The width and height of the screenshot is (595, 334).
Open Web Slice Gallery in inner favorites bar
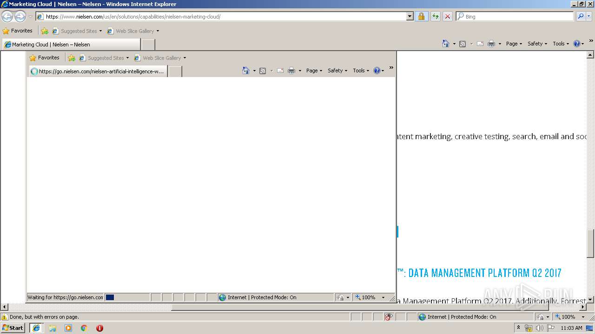[x=160, y=58]
